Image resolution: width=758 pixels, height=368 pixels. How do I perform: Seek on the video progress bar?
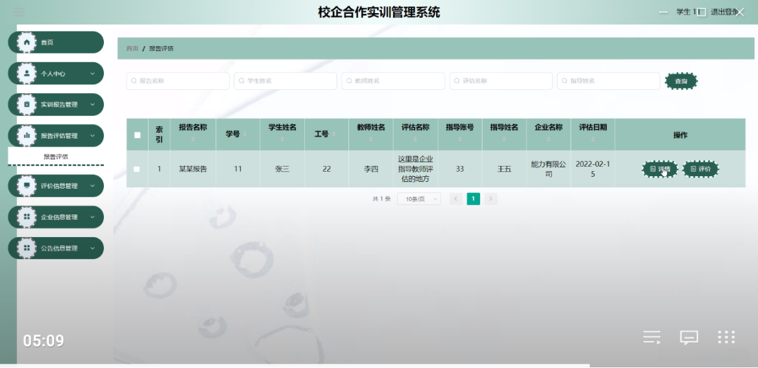click(379, 365)
